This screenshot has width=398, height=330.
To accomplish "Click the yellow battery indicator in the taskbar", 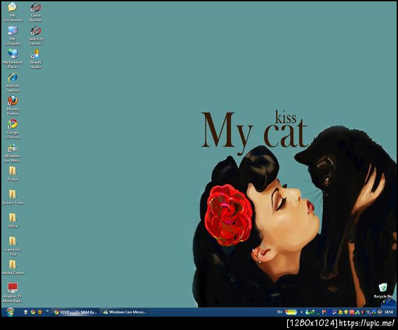I will tap(291, 312).
